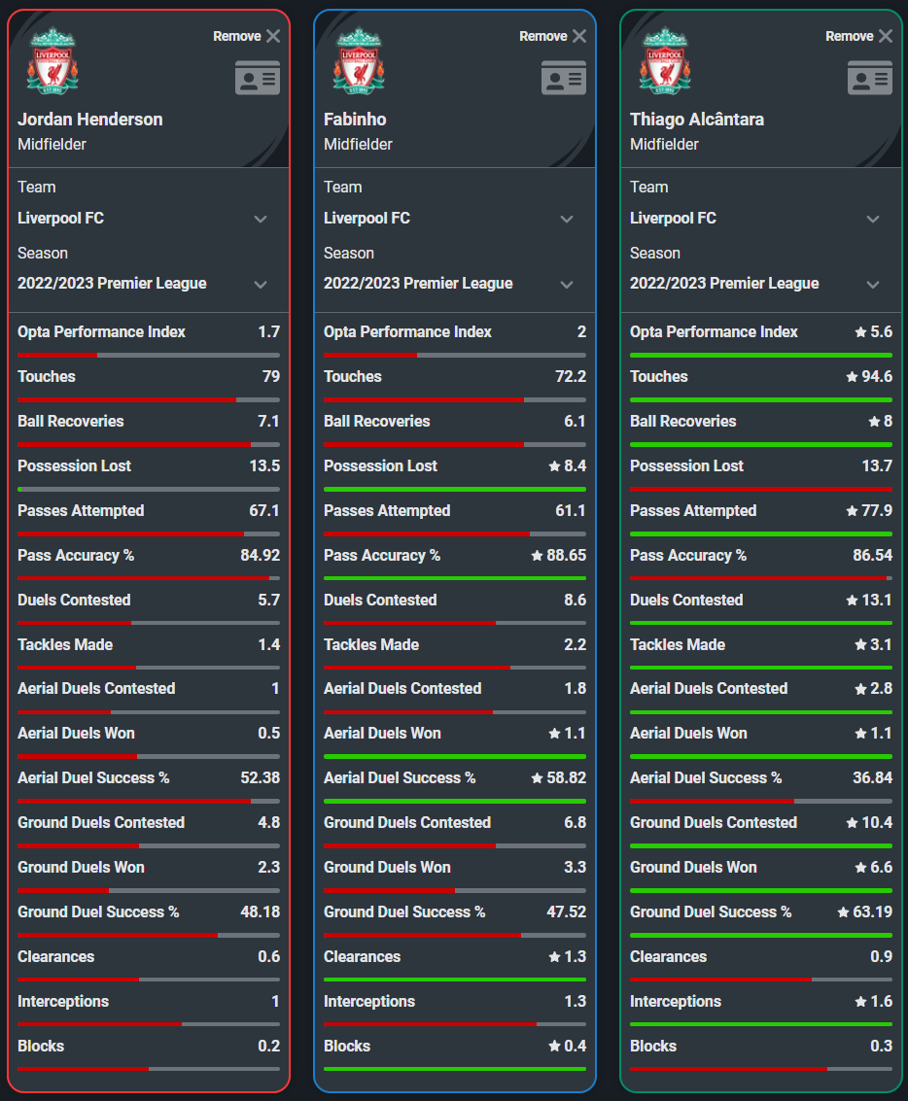
Task: Click Fabinho's Clearances value 1.3
Action: pos(576,956)
